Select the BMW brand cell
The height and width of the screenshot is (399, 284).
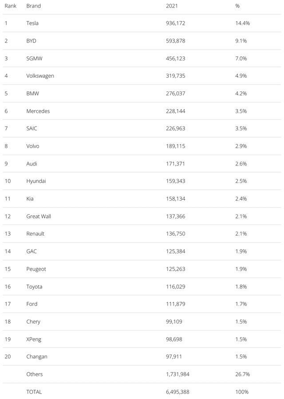click(32, 93)
